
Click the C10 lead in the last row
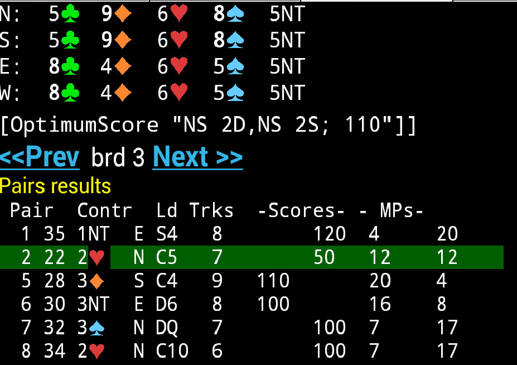172,352
